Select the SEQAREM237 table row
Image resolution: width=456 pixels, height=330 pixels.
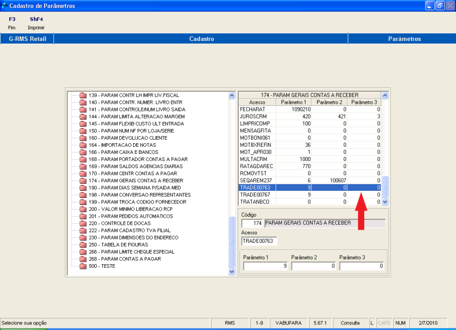[x=310, y=180]
